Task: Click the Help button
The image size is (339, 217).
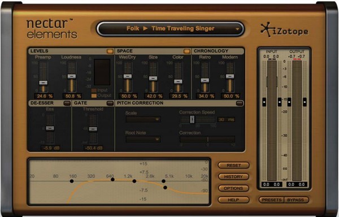Action: click(233, 200)
